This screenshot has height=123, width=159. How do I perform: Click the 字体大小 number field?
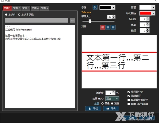[110, 17]
